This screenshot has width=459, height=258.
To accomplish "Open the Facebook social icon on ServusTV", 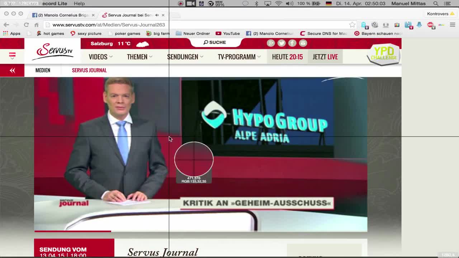I will coord(292,43).
